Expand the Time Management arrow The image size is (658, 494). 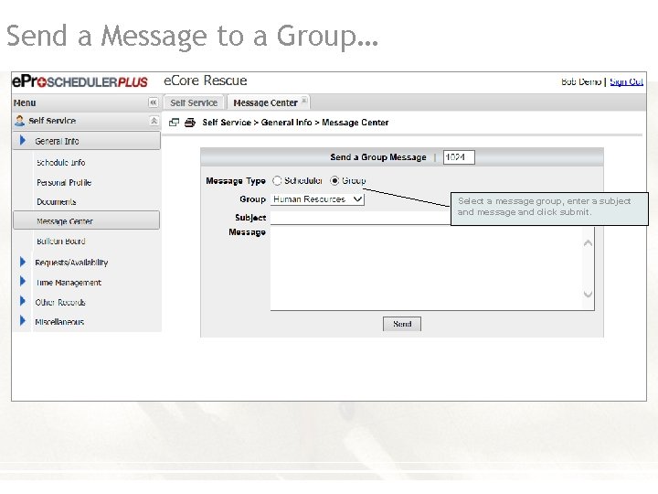23,282
